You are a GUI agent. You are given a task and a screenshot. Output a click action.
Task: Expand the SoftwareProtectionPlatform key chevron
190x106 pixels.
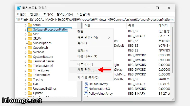26,30
